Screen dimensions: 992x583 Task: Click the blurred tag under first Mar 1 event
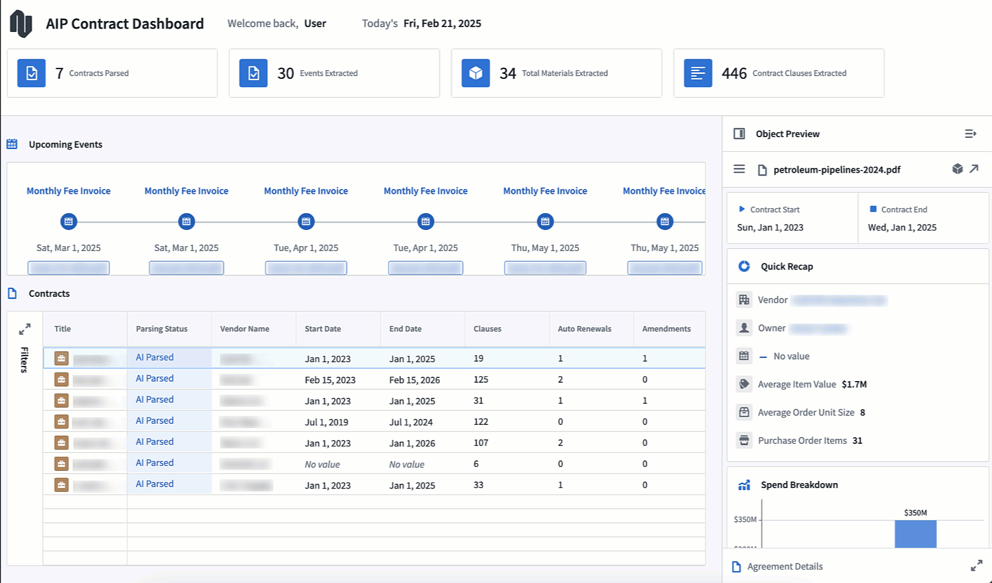(x=69, y=268)
